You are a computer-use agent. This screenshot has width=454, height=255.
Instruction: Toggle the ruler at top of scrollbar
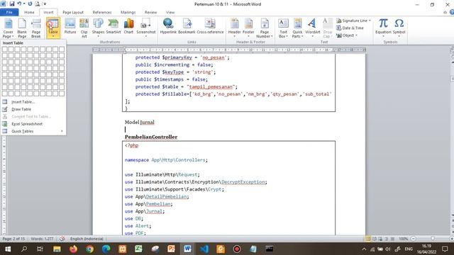click(x=452, y=50)
